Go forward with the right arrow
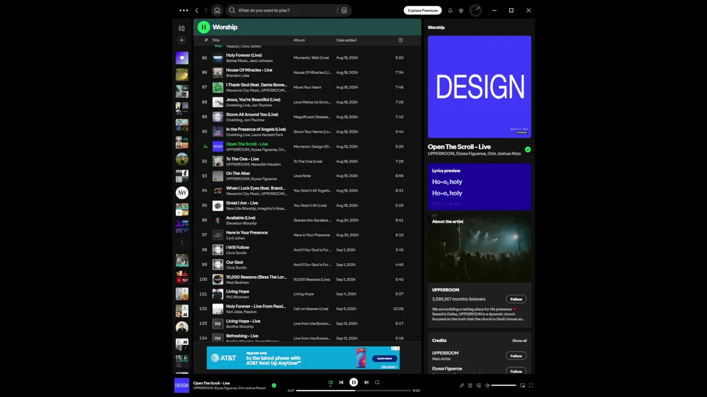Viewport: 707px width, 397px height. [206, 10]
